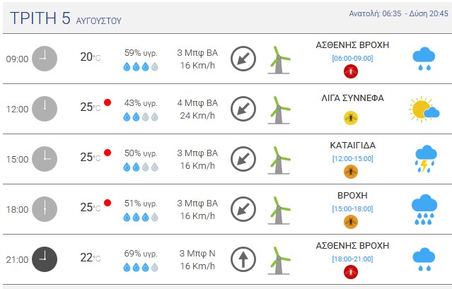Click the thunderstorm cloud icon at 15:00
The height and width of the screenshot is (289, 452).
coord(426,159)
